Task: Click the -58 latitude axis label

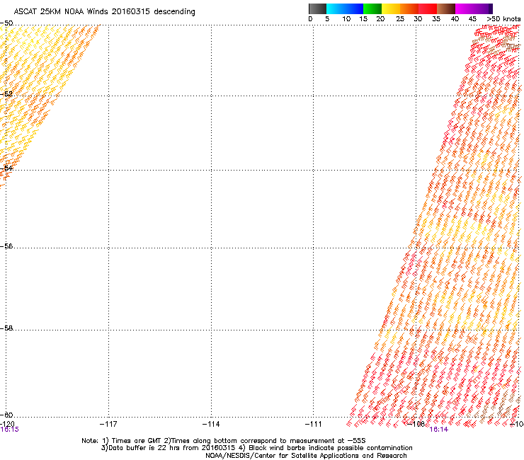Action: (6, 328)
